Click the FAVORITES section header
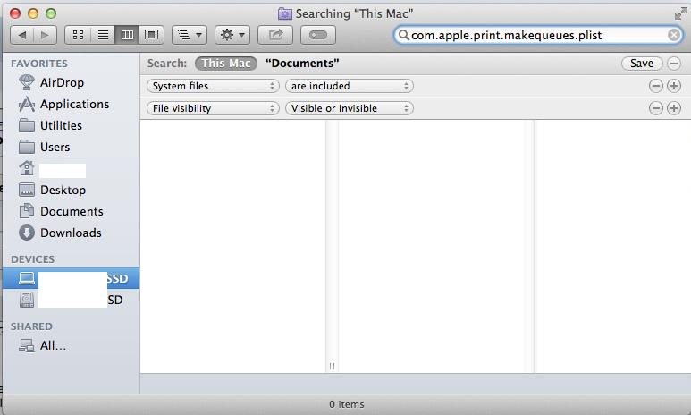The image size is (691, 415). click(39, 64)
